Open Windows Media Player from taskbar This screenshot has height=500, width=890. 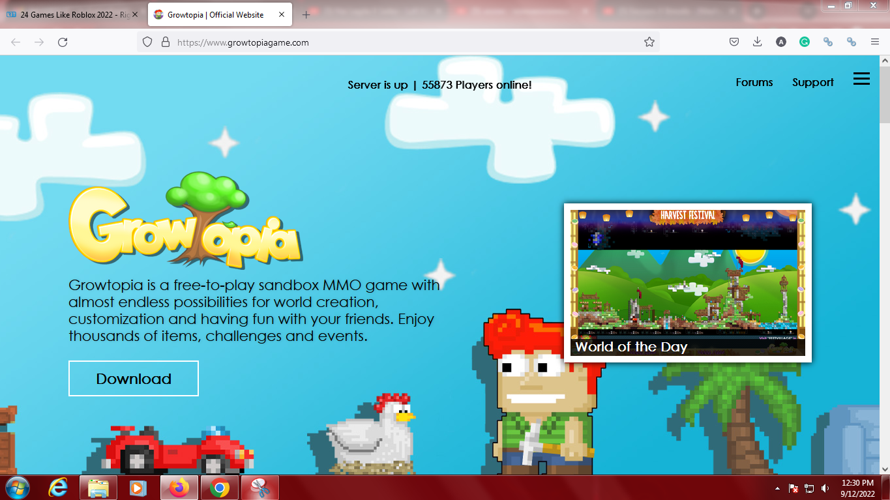click(138, 487)
